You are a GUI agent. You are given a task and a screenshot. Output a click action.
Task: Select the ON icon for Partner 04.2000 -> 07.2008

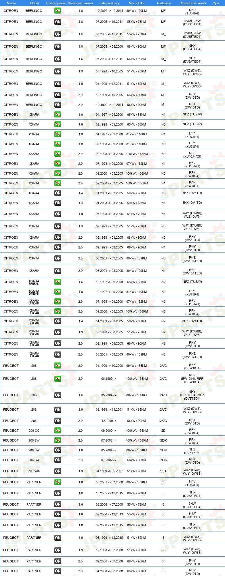coord(58,571)
